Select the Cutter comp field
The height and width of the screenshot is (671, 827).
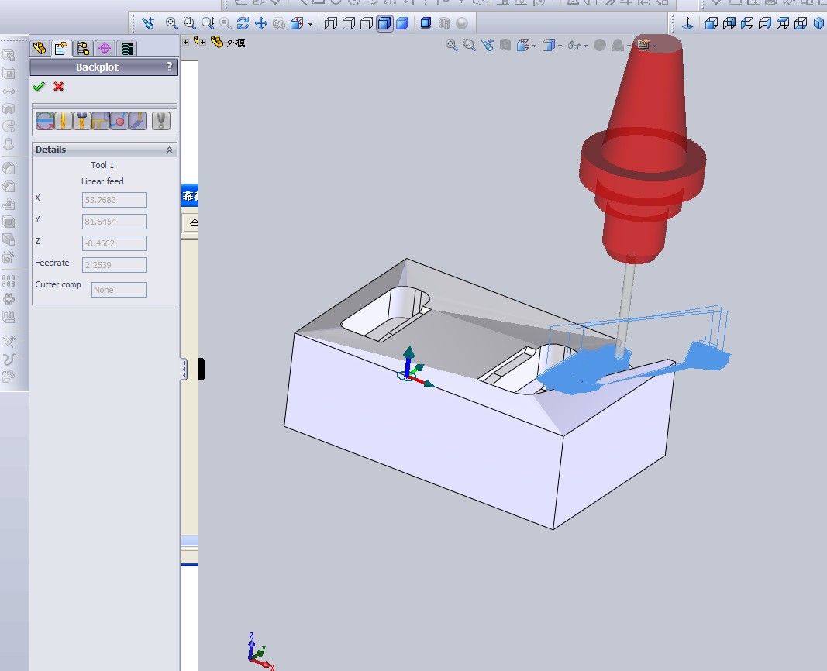click(119, 289)
